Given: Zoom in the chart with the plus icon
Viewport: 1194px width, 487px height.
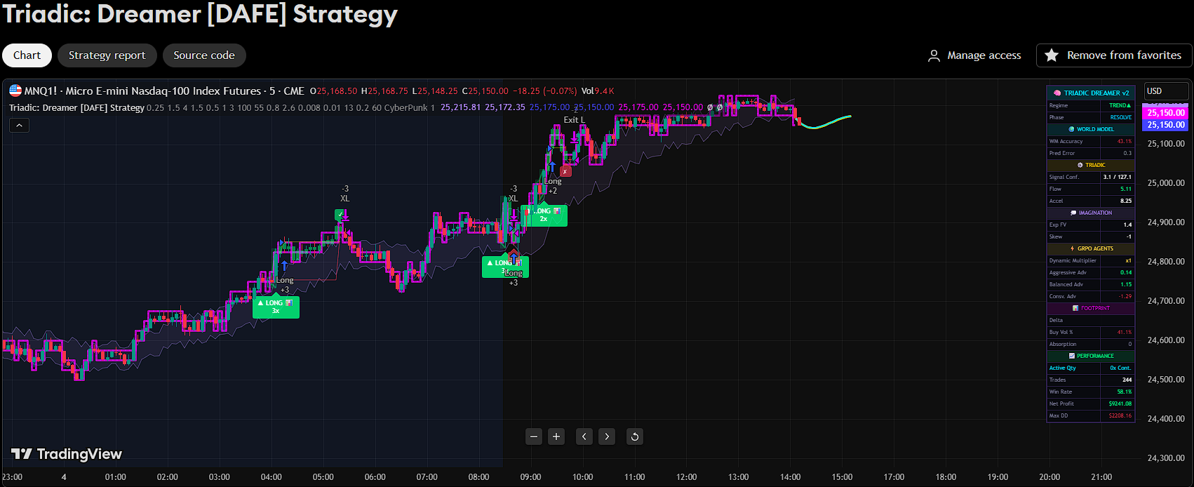Looking at the screenshot, I should pos(556,436).
